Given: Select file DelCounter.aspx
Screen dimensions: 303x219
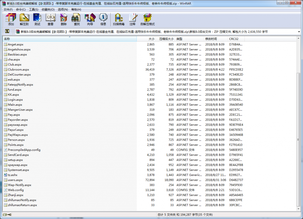Looking at the screenshot, I should coord(19,74).
